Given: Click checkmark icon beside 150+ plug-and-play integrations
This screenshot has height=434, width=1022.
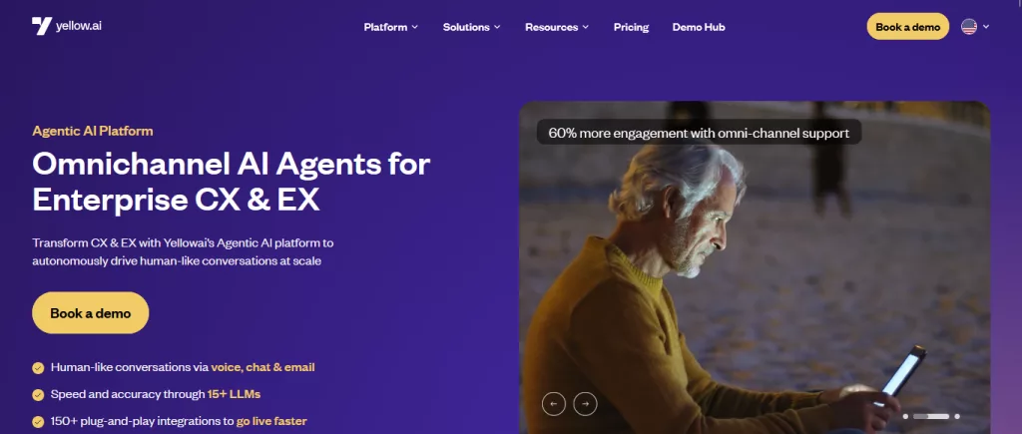Looking at the screenshot, I should tap(39, 422).
